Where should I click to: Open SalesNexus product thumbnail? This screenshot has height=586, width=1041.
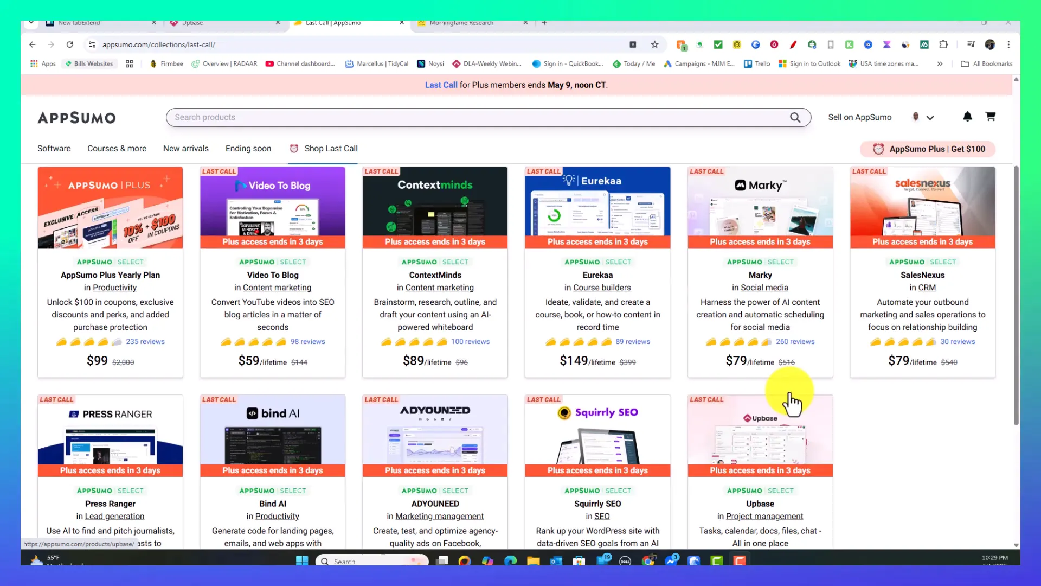point(922,207)
